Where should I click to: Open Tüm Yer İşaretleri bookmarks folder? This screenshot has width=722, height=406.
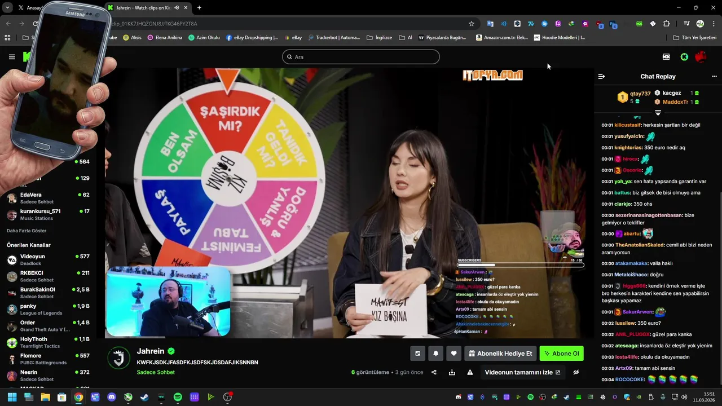(695, 38)
